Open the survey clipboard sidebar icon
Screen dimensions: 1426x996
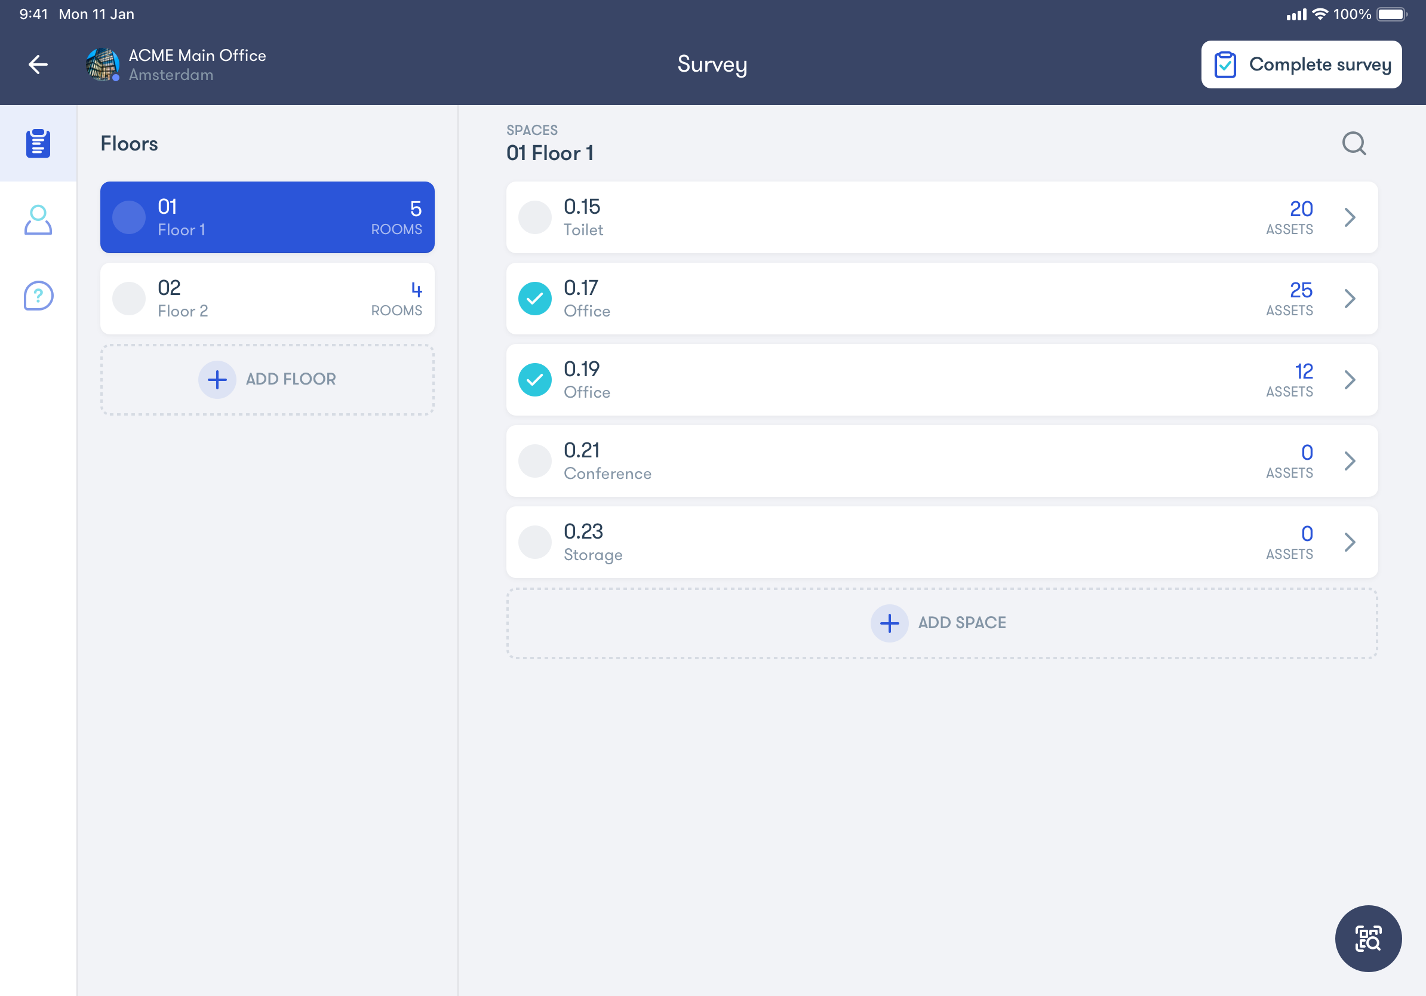point(38,143)
